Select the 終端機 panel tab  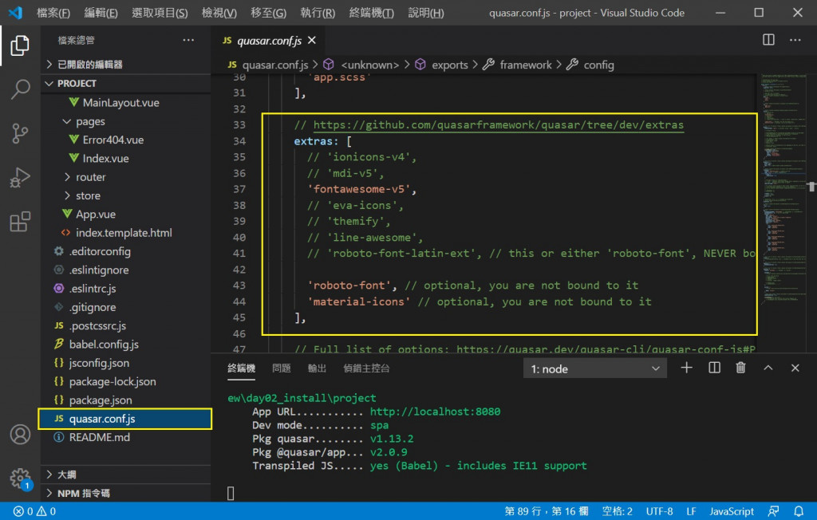241,368
